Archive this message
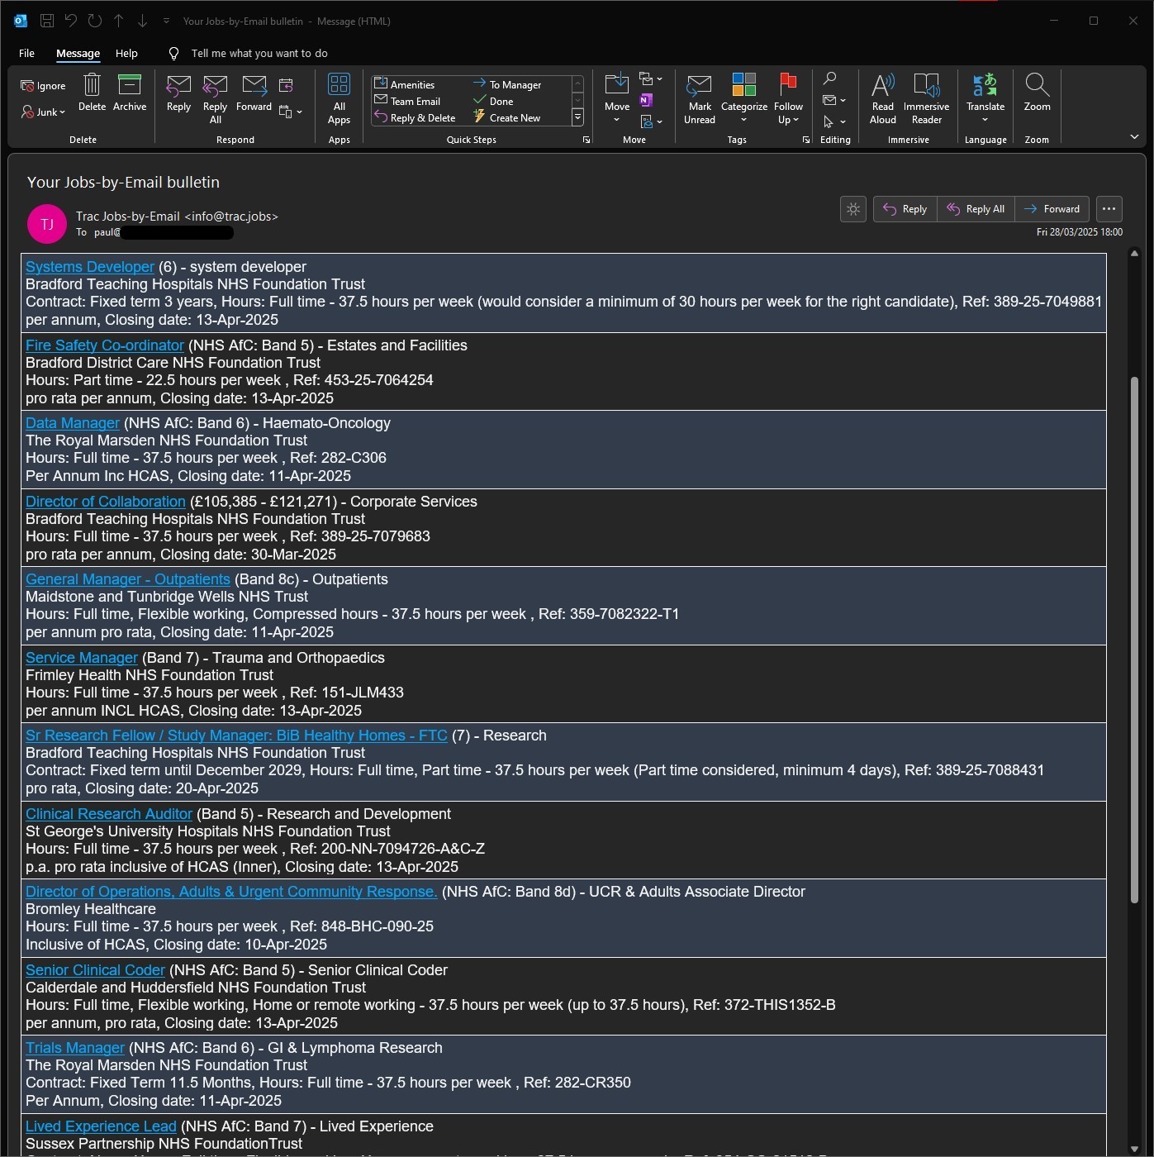The image size is (1154, 1157). [x=130, y=92]
